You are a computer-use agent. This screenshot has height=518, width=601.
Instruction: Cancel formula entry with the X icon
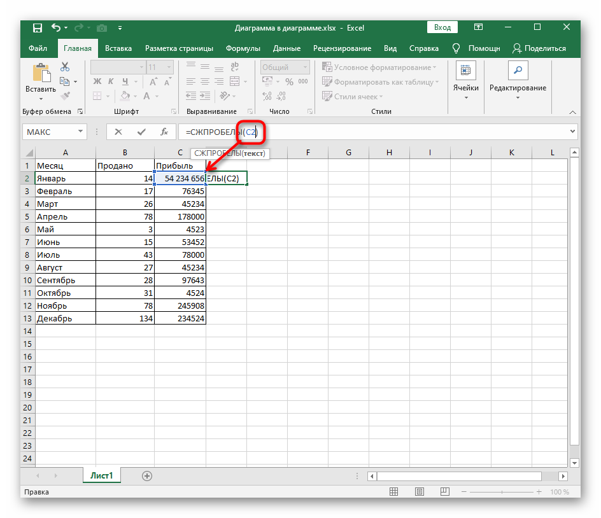(x=118, y=132)
